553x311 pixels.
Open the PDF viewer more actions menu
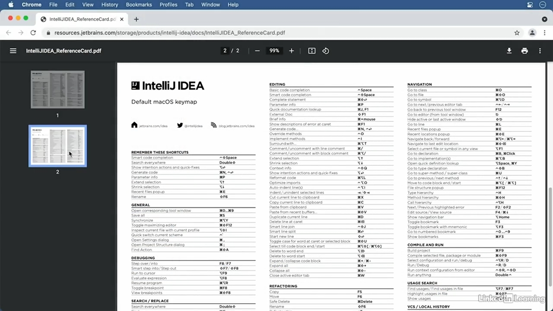click(540, 51)
